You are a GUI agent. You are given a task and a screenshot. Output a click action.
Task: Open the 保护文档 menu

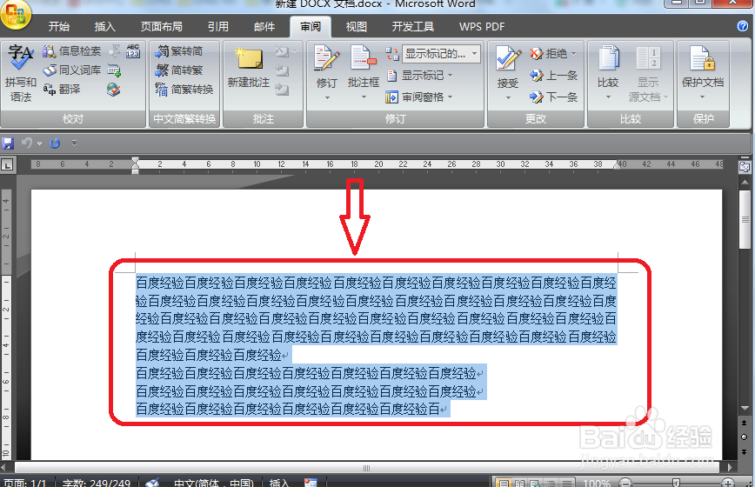click(703, 72)
